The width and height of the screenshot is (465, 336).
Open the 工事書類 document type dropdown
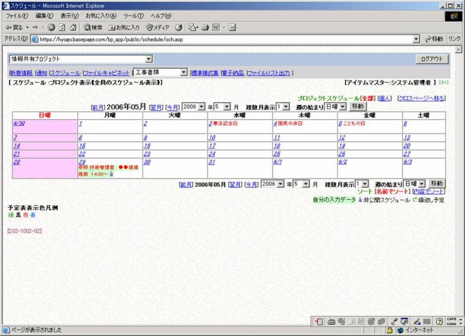click(x=183, y=72)
